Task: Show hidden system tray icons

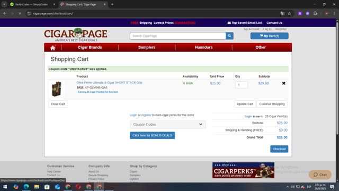Action: (x=288, y=187)
